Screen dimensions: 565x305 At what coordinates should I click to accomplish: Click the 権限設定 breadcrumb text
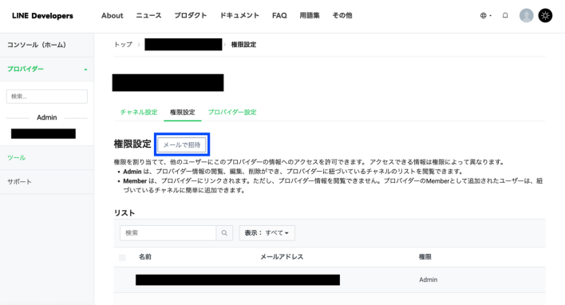pos(243,45)
